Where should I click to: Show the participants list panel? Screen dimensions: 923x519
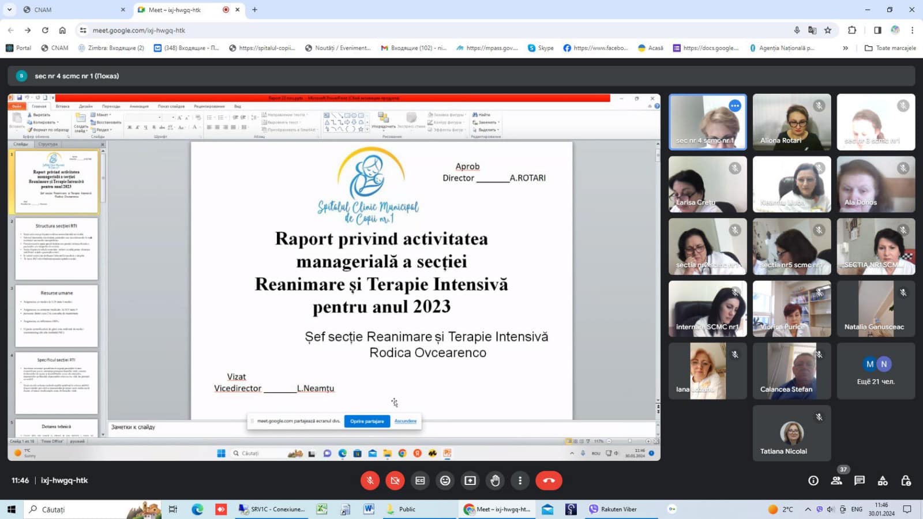coord(836,480)
